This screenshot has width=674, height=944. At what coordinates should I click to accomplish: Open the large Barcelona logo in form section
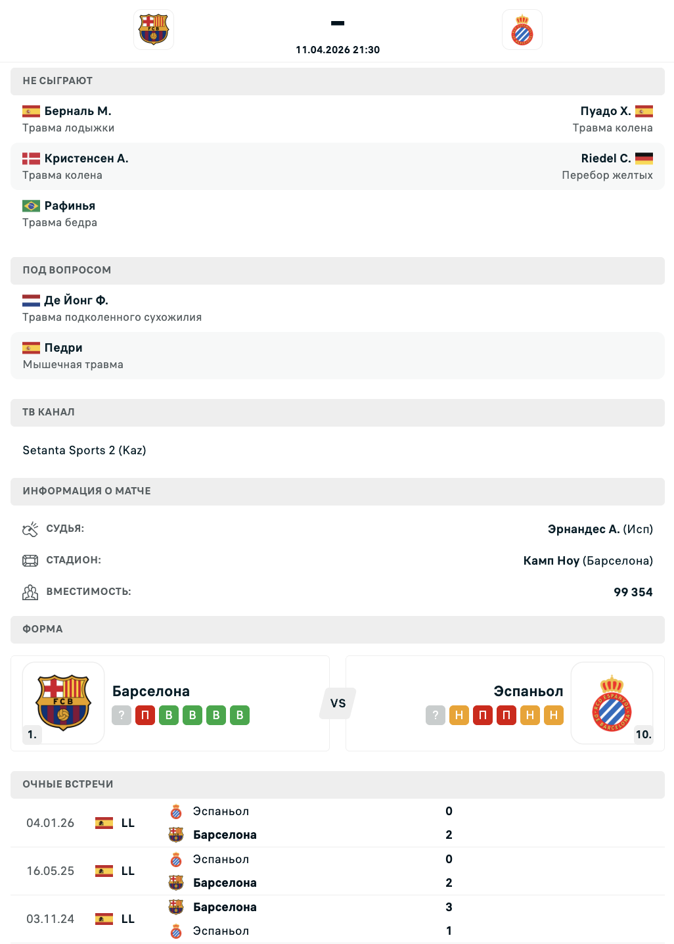point(63,703)
